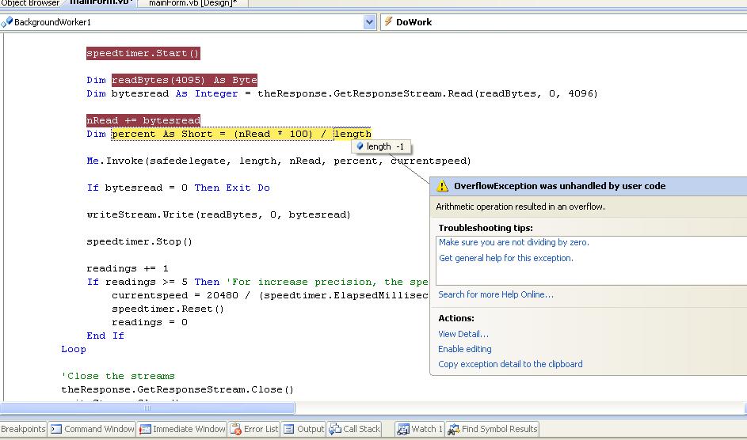
Task: Click 'Search for more Help Online...' link
Action: tap(496, 294)
